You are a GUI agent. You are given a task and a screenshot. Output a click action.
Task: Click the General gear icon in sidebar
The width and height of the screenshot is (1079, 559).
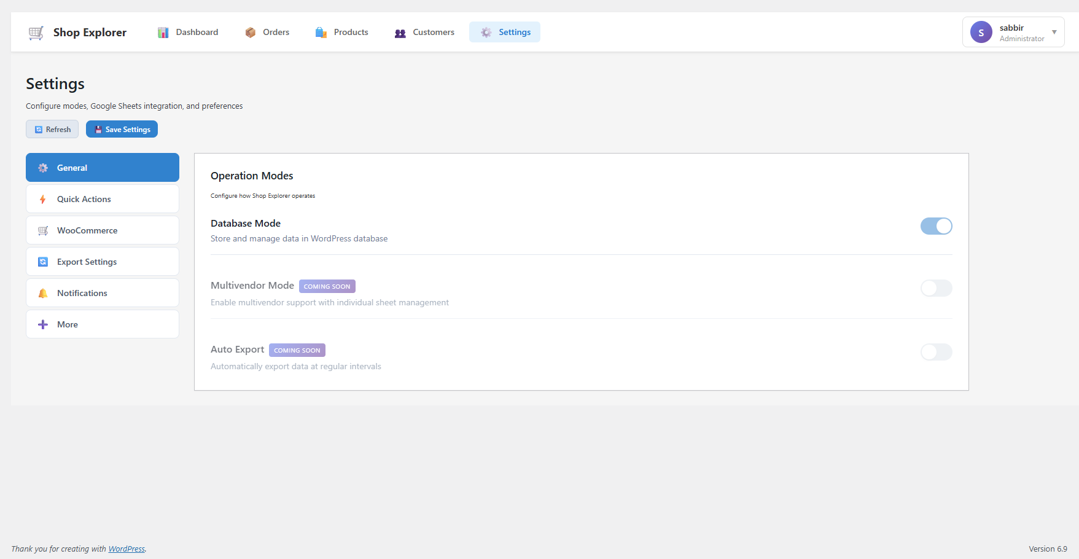pos(43,168)
